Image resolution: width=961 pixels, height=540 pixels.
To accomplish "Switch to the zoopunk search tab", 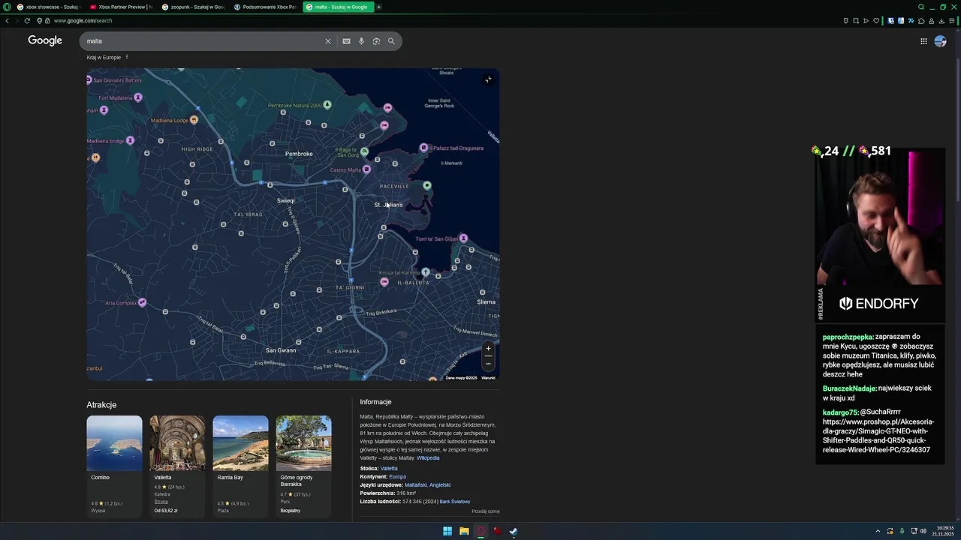I will 194,7.
